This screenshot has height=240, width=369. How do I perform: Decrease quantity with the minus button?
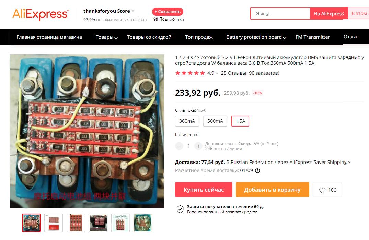(x=179, y=146)
